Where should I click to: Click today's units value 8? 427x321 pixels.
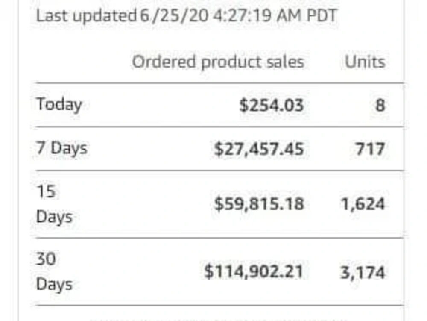pyautogui.click(x=380, y=105)
